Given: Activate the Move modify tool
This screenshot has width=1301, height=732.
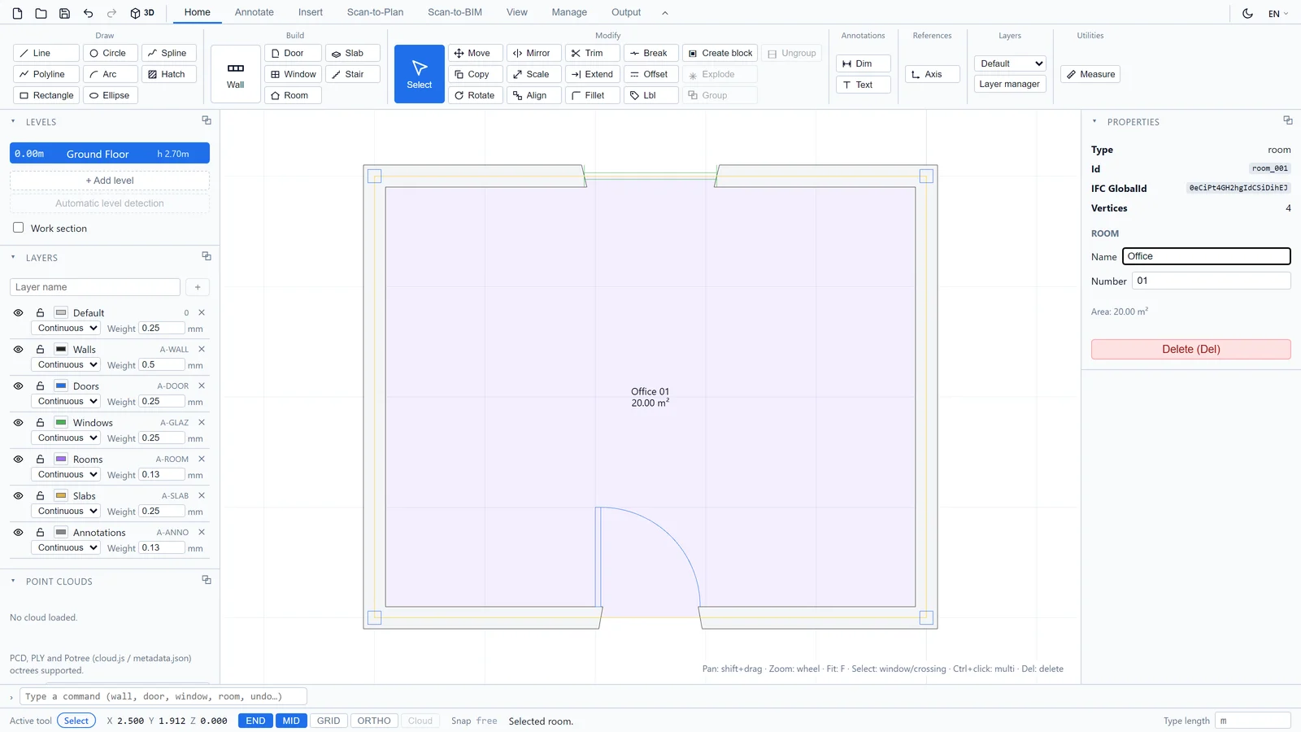Looking at the screenshot, I should 476,53.
